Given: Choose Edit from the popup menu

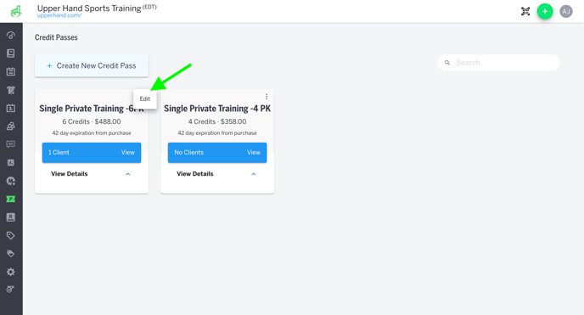Looking at the screenshot, I should point(145,98).
